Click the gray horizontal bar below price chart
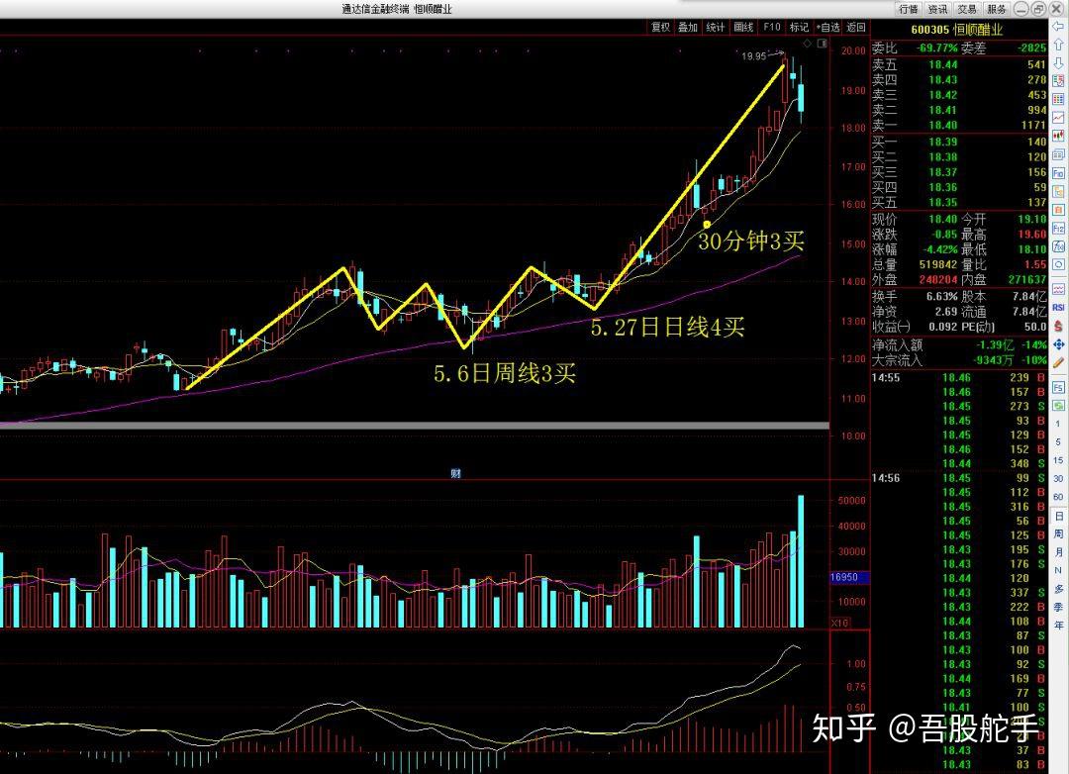1069x774 pixels. point(415,427)
